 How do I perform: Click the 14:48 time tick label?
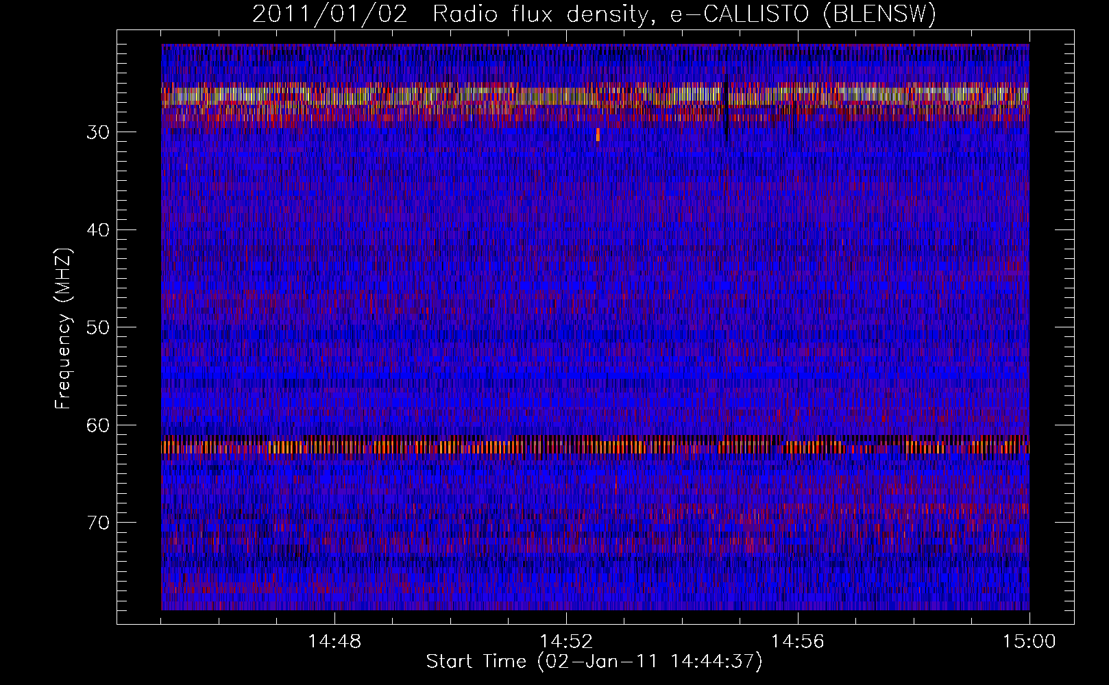coord(334,642)
